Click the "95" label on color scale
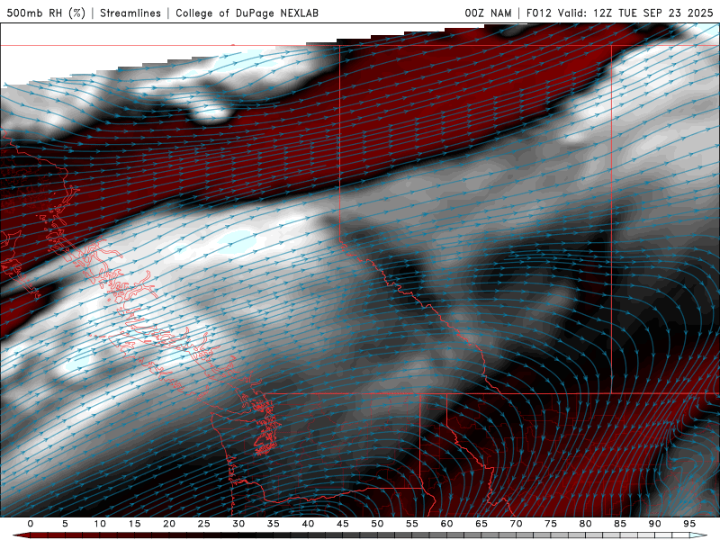 point(689,524)
